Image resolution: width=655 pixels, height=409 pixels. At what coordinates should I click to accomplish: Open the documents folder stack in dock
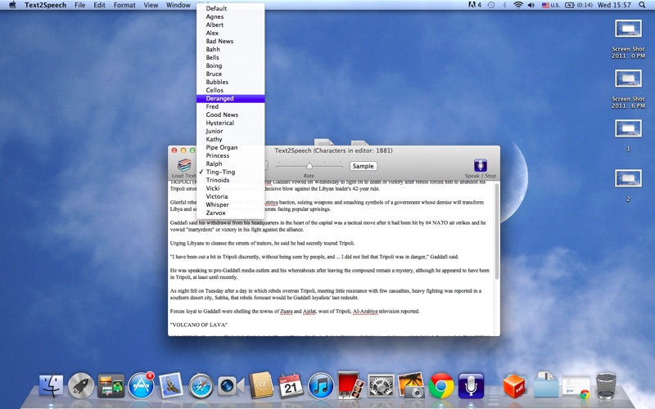(x=545, y=384)
